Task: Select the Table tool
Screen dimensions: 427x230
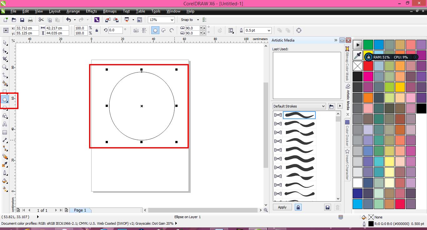Action: (5, 132)
